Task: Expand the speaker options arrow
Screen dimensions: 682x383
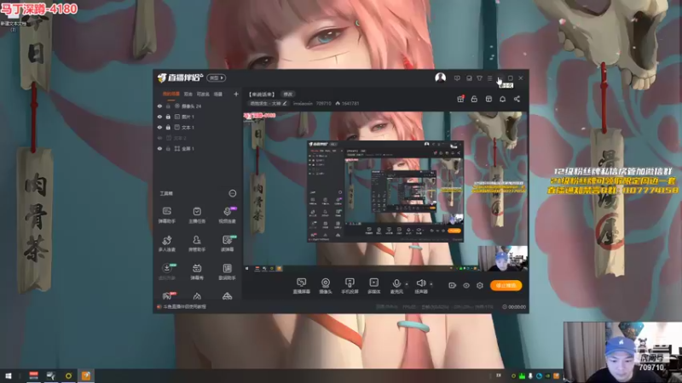Action: click(431, 284)
